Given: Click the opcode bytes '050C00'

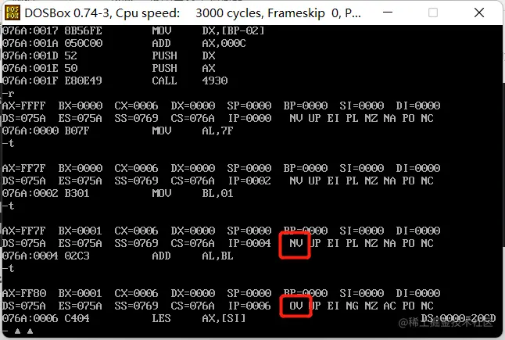Looking at the screenshot, I should [x=83, y=43].
